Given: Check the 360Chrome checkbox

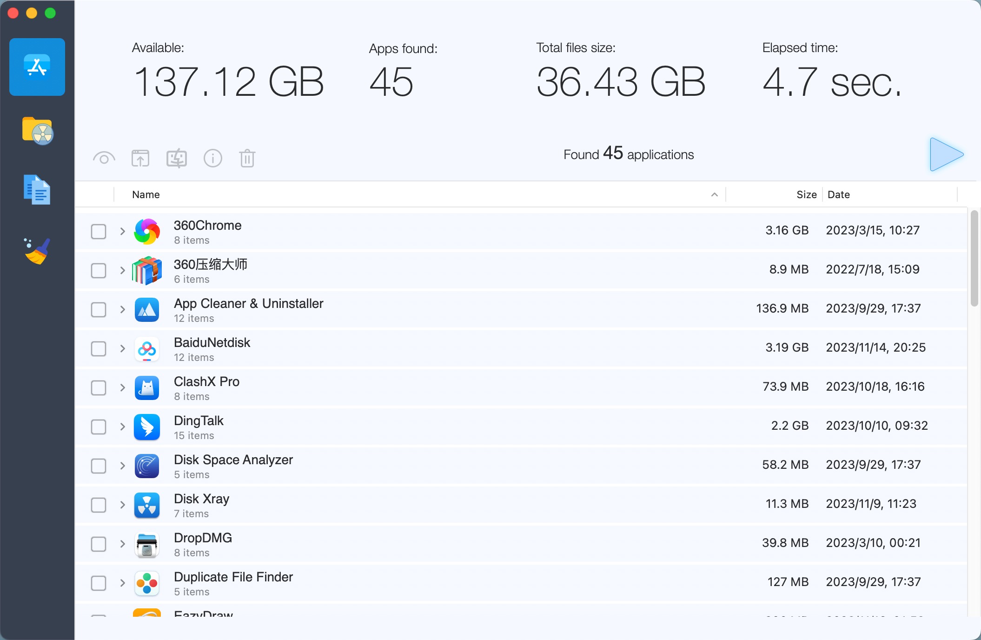Looking at the screenshot, I should pos(99,232).
